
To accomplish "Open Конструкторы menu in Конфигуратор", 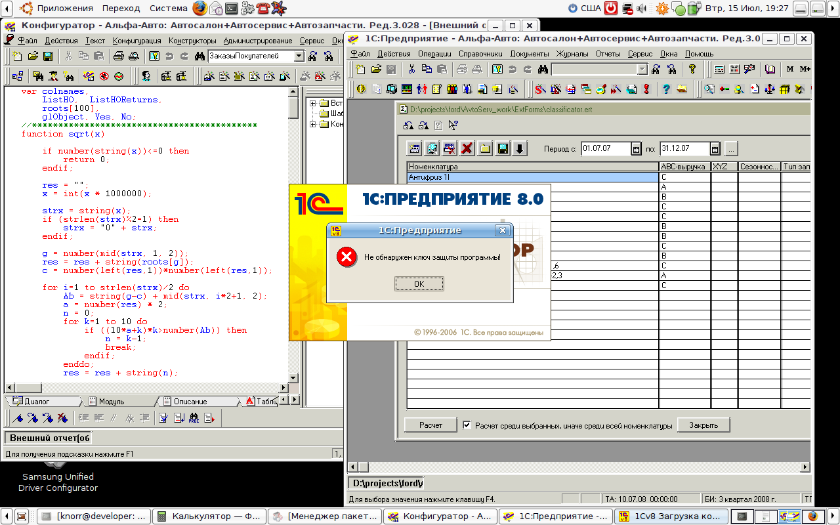I will (192, 41).
